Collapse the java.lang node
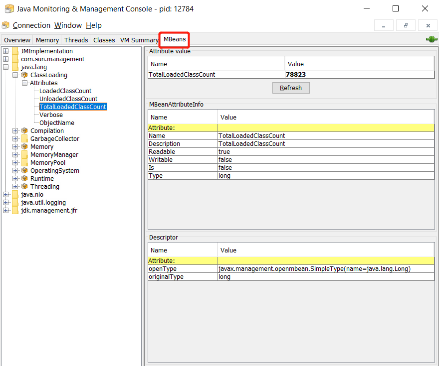 tap(6, 67)
